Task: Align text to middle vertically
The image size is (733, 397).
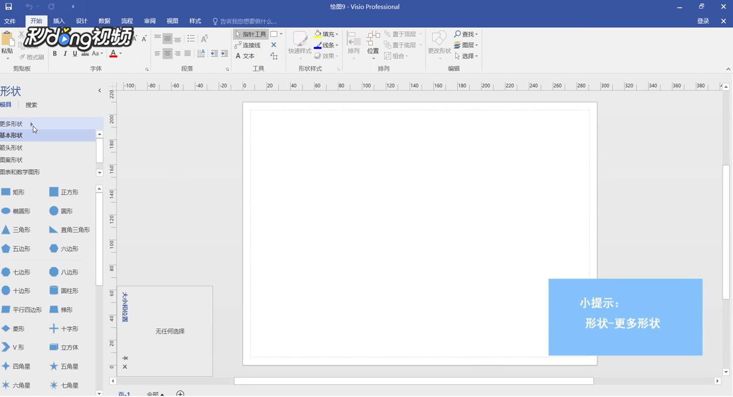Action: pyautogui.click(x=167, y=38)
